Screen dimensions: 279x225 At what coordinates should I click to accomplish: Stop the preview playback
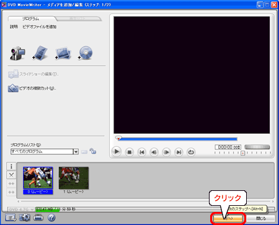tap(130, 152)
